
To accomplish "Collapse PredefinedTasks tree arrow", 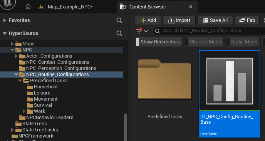I will tap(20, 81).
